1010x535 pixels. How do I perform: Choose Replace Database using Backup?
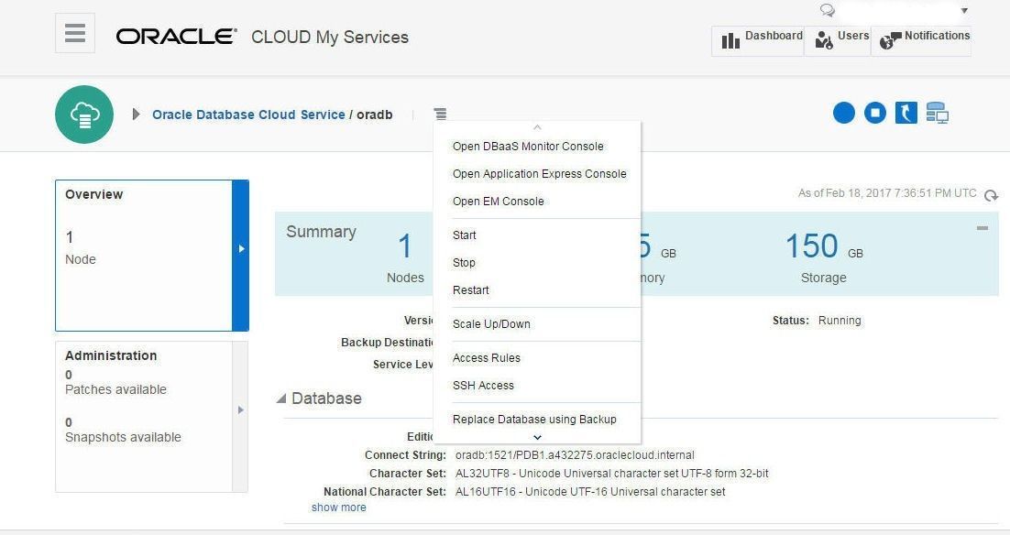[534, 420]
